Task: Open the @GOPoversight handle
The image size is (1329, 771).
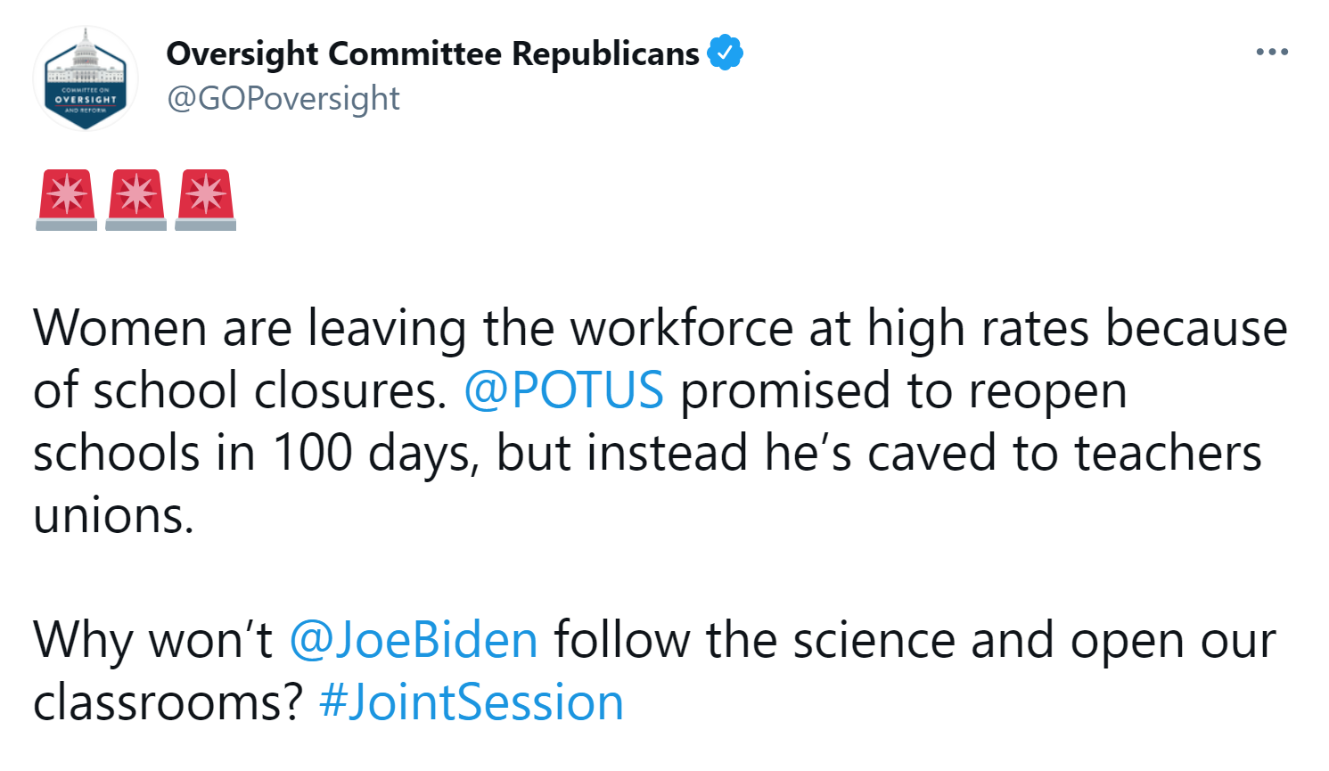Action: (283, 98)
